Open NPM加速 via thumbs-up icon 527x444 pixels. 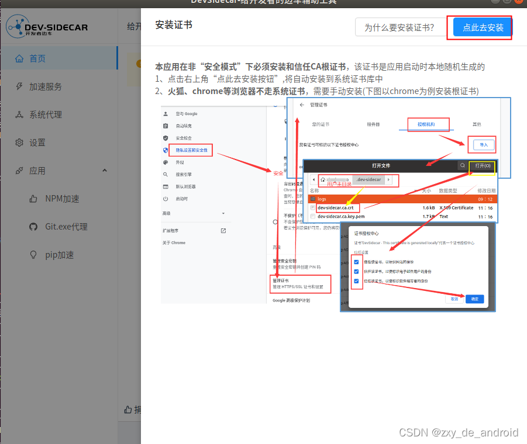pyautogui.click(x=33, y=199)
